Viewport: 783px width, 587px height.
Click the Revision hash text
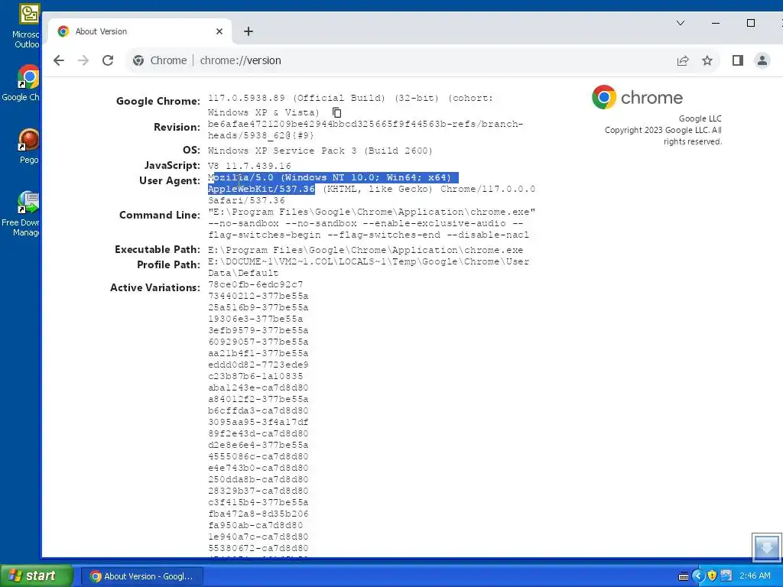coord(366,130)
